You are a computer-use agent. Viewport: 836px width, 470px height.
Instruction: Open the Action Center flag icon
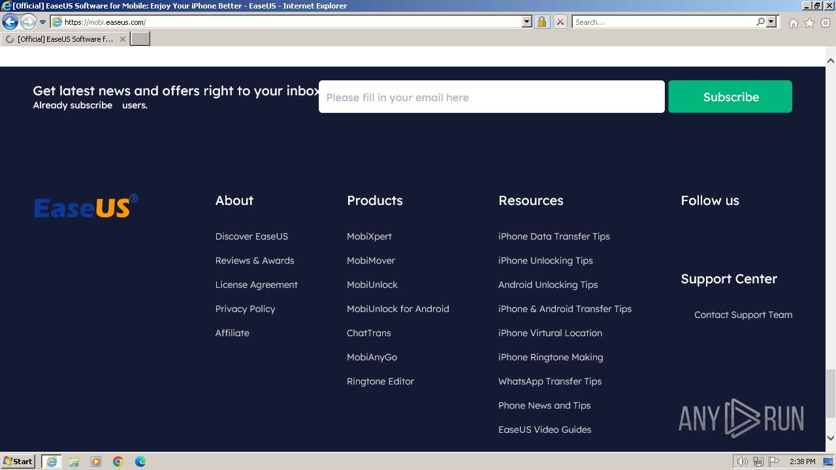774,462
